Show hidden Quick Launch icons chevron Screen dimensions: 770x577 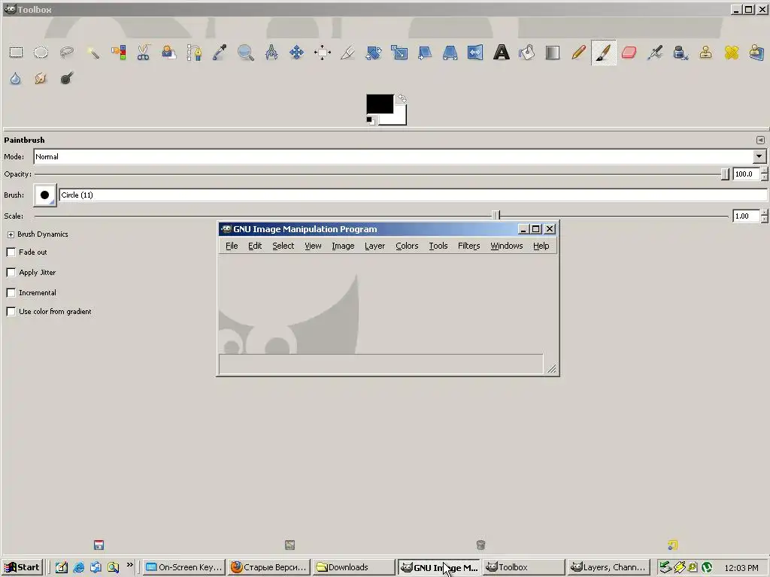pyautogui.click(x=129, y=565)
